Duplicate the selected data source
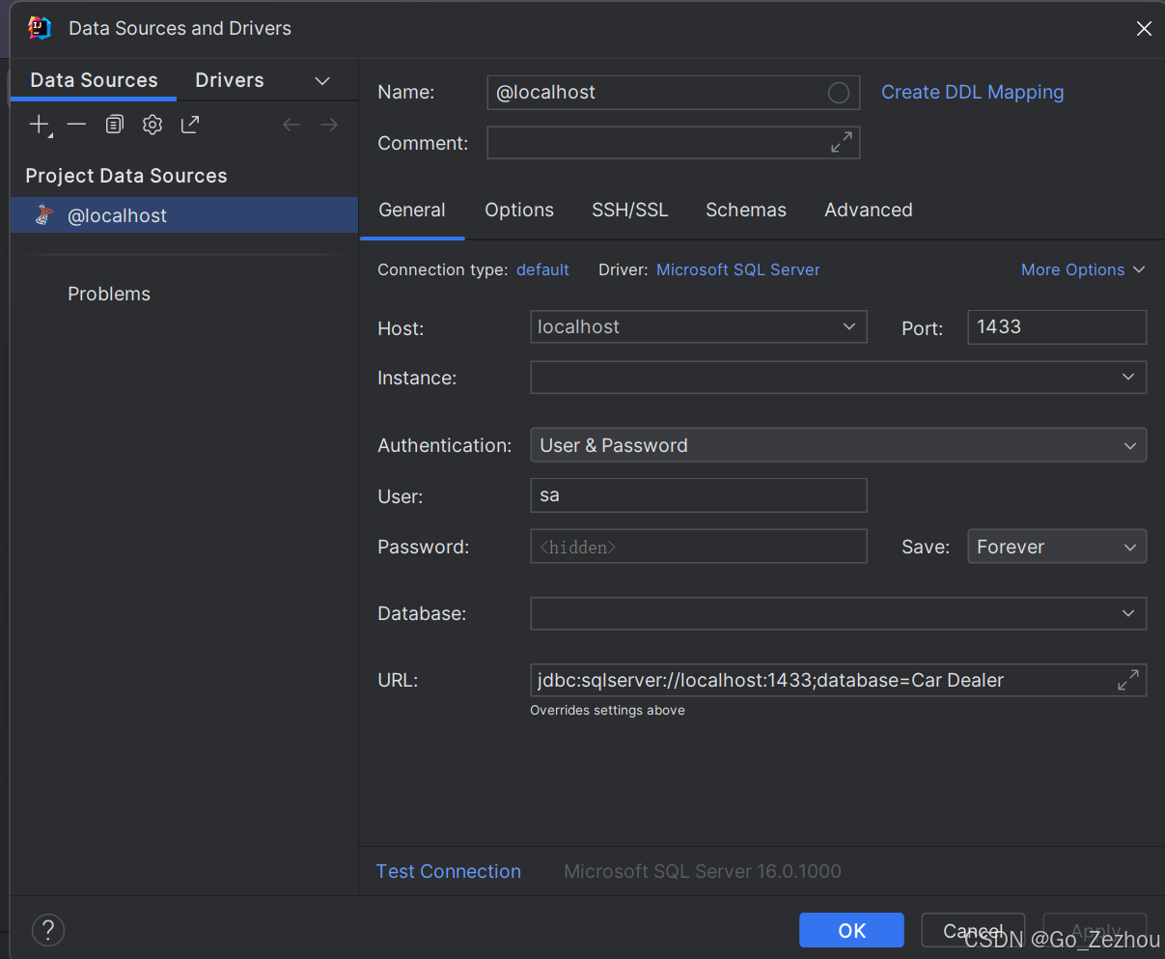Image resolution: width=1165 pixels, height=959 pixels. click(x=115, y=125)
